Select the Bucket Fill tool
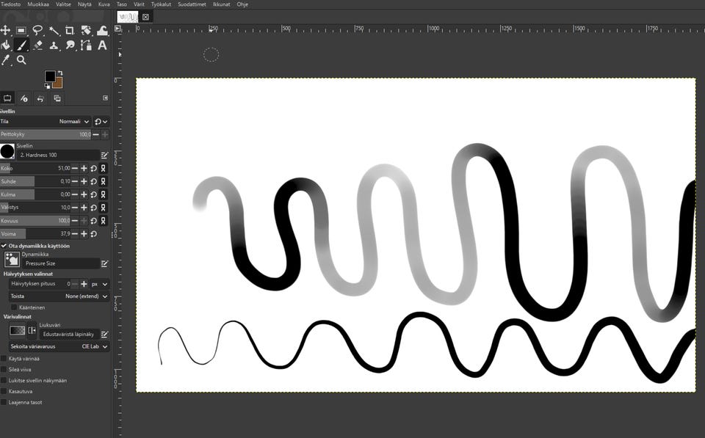 coord(5,45)
